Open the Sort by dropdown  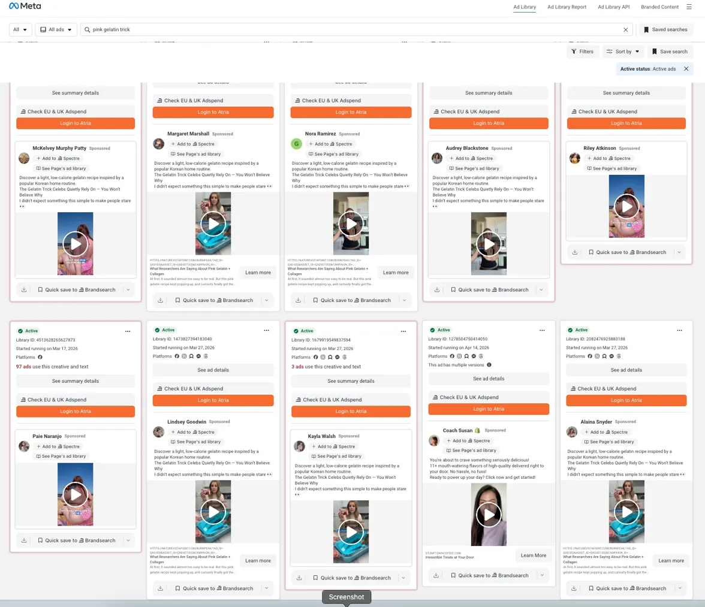(623, 52)
